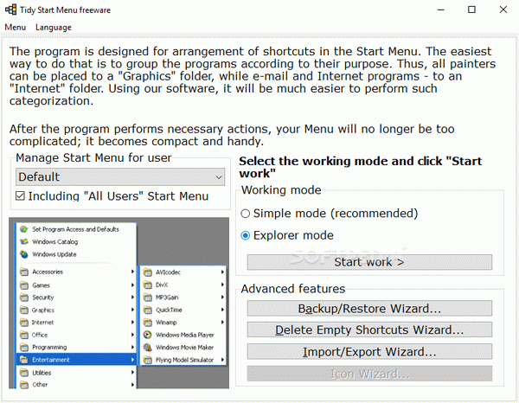
Task: Expand the Default user dropdown
Action: (x=120, y=177)
